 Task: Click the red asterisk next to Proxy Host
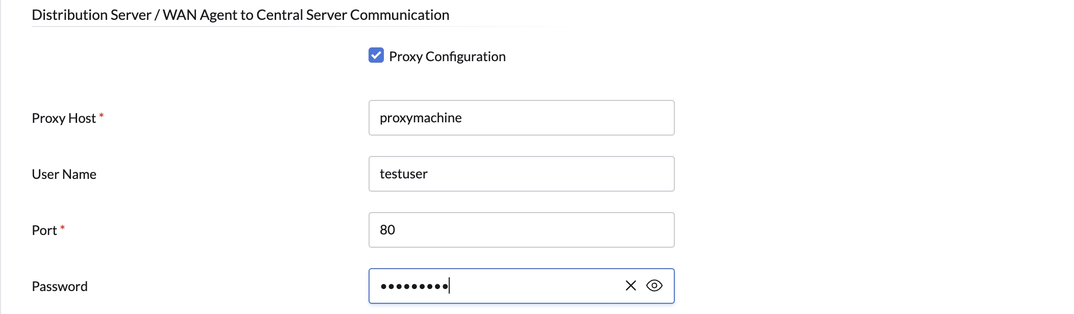pyautogui.click(x=102, y=116)
